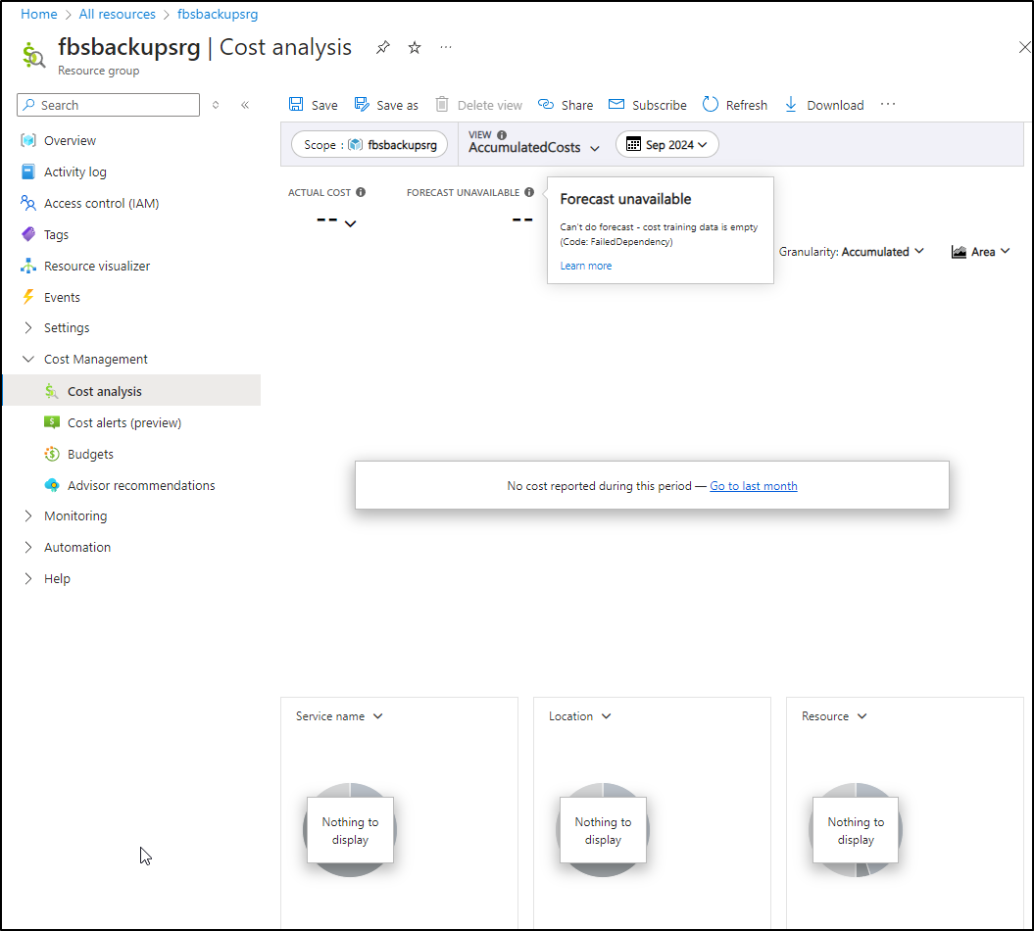Navigate to Home breadcrumb

coord(39,14)
